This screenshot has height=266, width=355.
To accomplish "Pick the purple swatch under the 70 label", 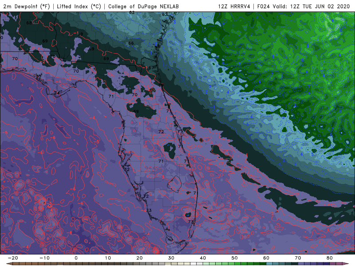I will tap(301, 263).
